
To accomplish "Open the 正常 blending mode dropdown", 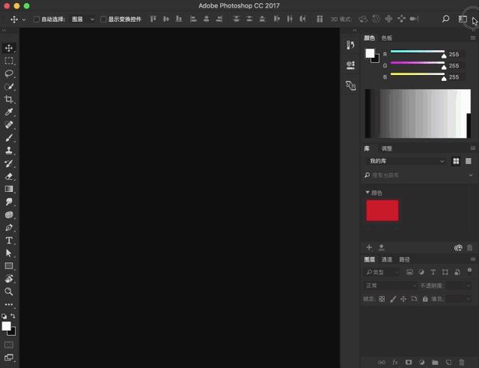I will pyautogui.click(x=391, y=286).
